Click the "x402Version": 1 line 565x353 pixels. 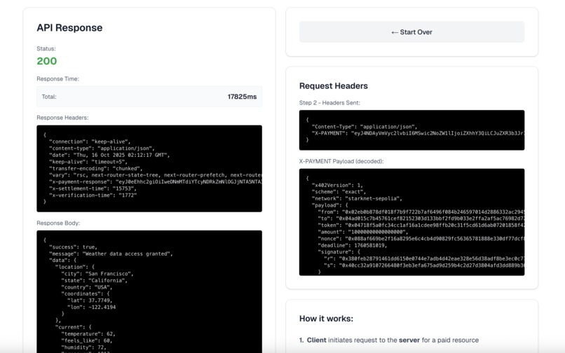point(337,185)
